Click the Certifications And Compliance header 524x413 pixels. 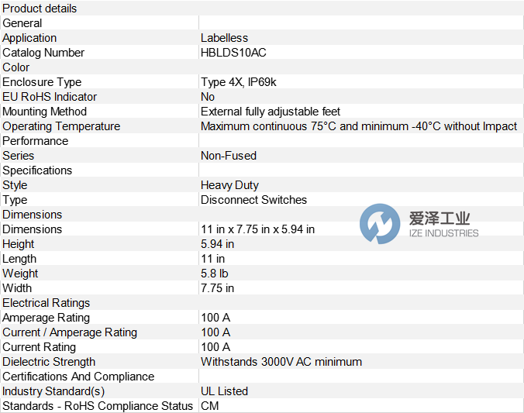(78, 377)
